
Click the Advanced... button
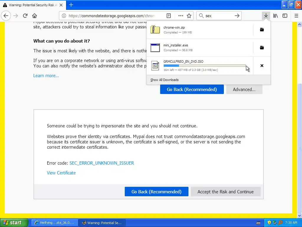click(x=244, y=89)
